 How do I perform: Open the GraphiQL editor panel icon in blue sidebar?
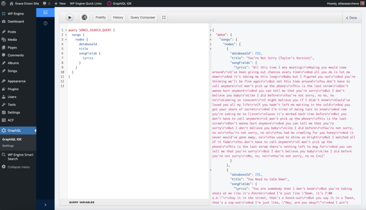click(45, 12)
